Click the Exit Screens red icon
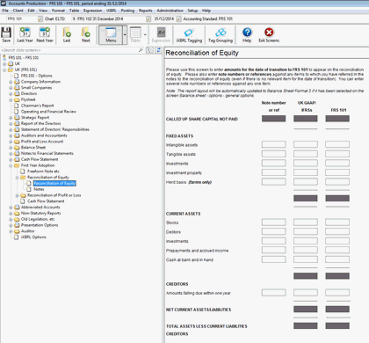The image size is (369, 343). point(269,35)
